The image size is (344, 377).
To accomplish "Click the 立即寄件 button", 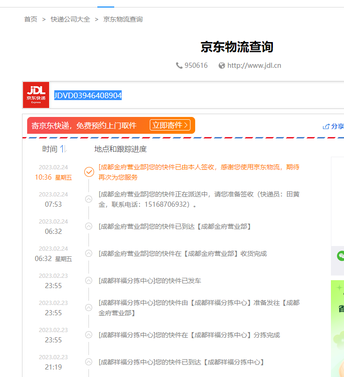I will (170, 125).
